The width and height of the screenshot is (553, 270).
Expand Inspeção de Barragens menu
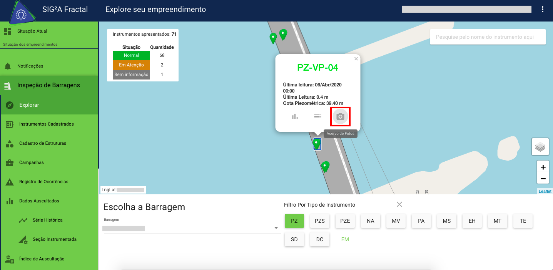click(x=49, y=85)
